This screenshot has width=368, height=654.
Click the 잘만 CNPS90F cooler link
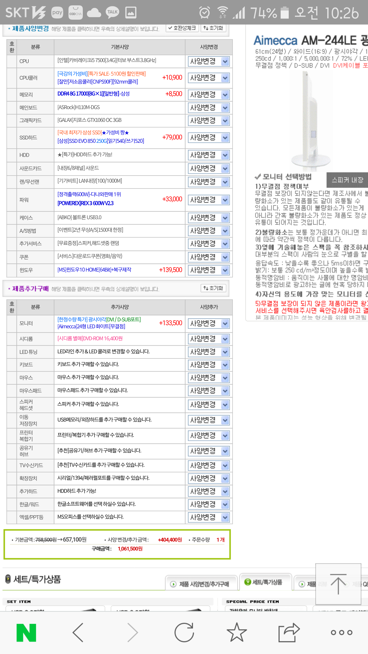pyautogui.click(x=98, y=82)
